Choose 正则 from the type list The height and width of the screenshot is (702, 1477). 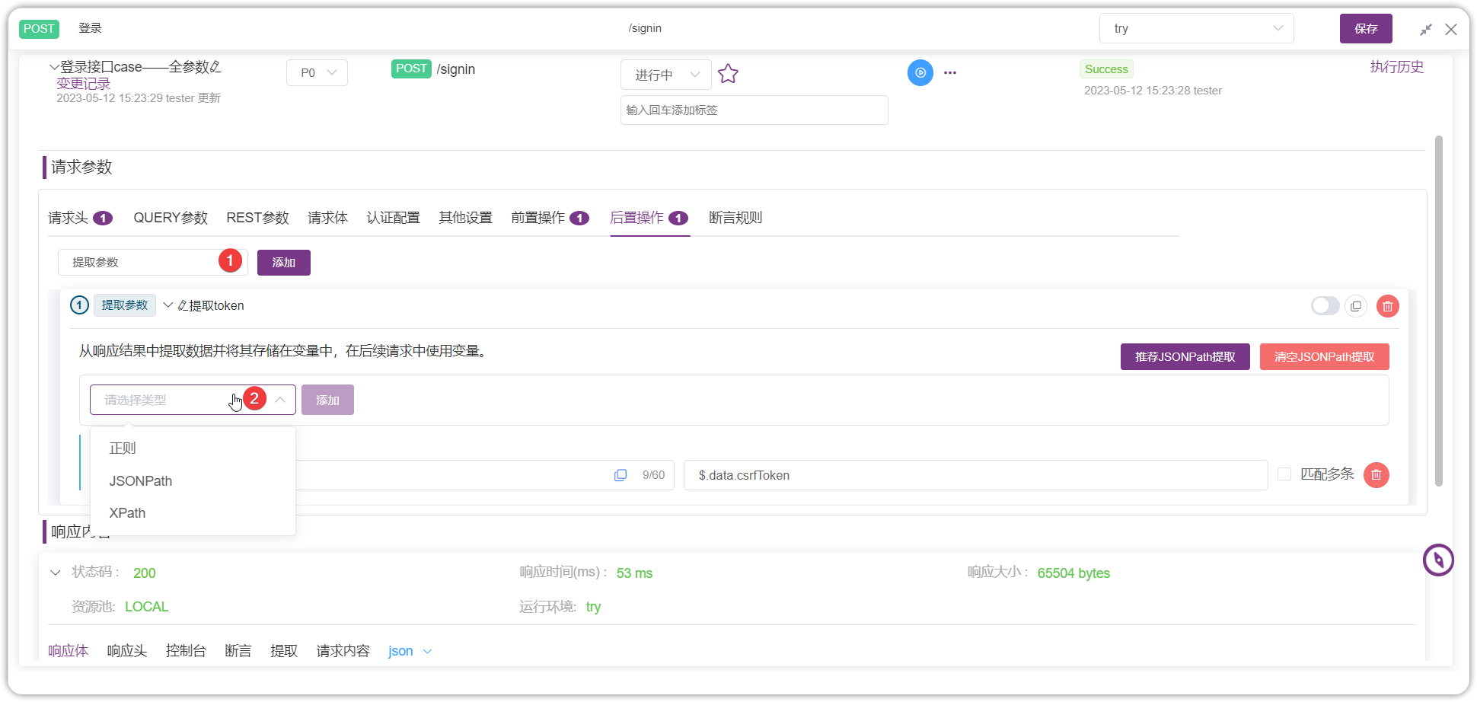tap(193, 448)
